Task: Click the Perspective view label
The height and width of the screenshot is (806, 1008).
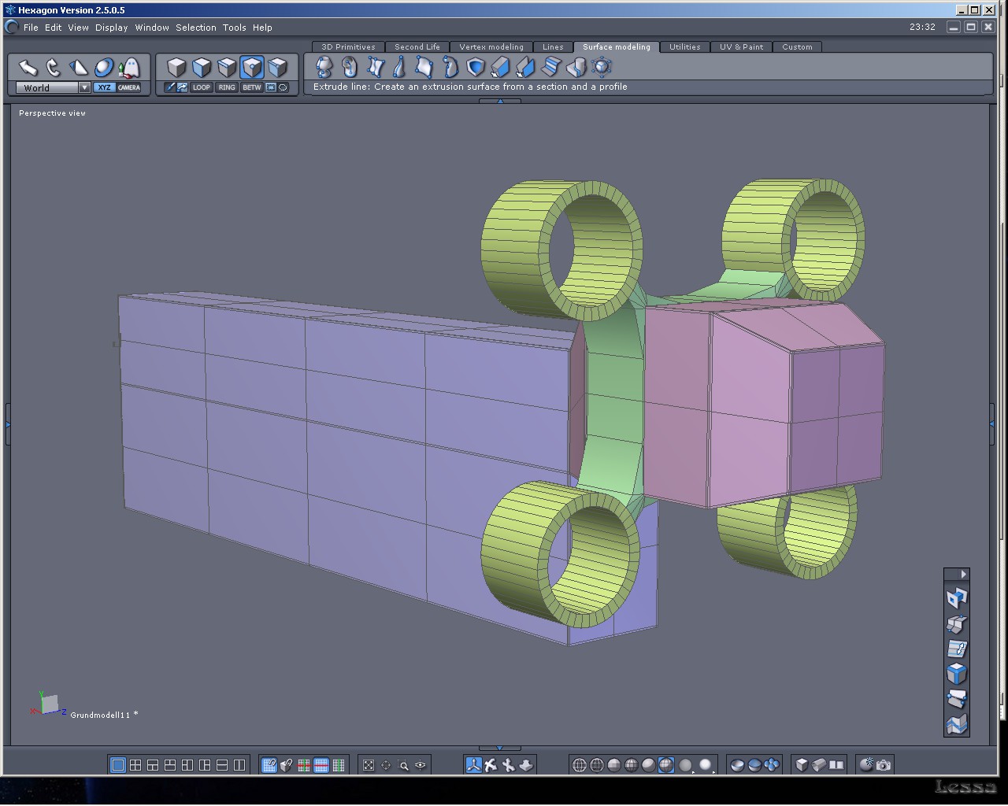Action: click(52, 113)
